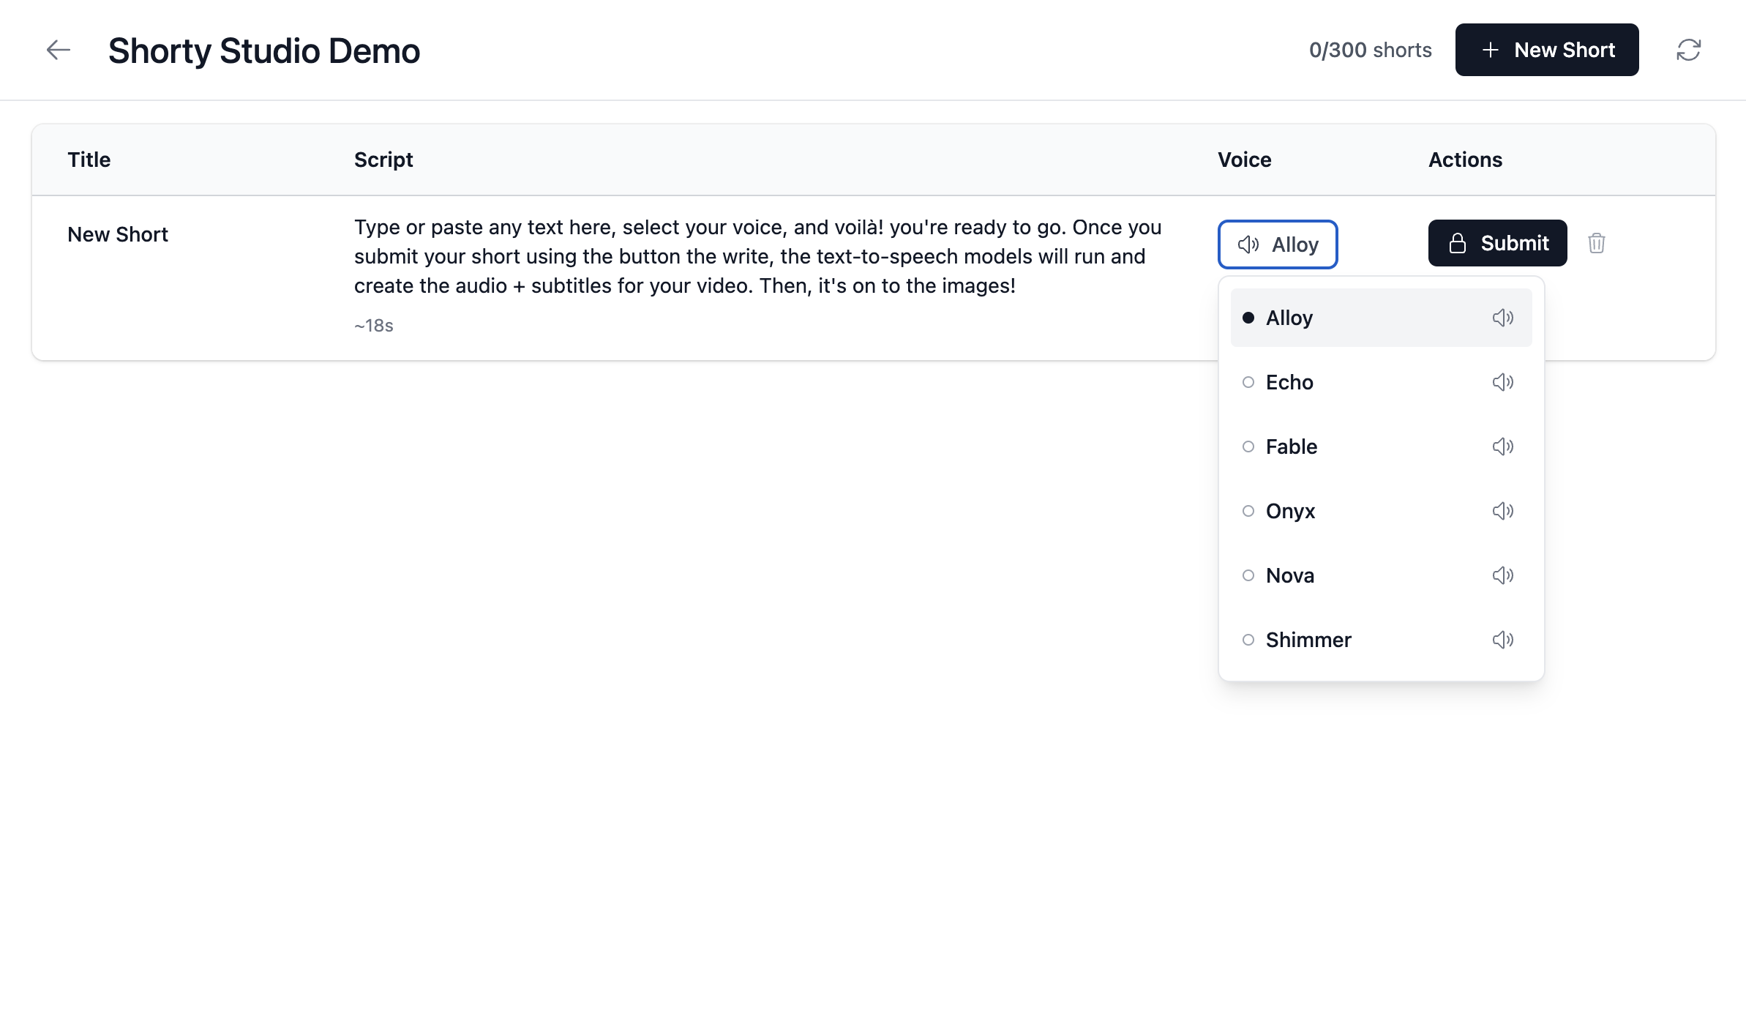Viewport: 1746px width, 1016px height.
Task: Edit the script text of short
Action: [x=757, y=256]
